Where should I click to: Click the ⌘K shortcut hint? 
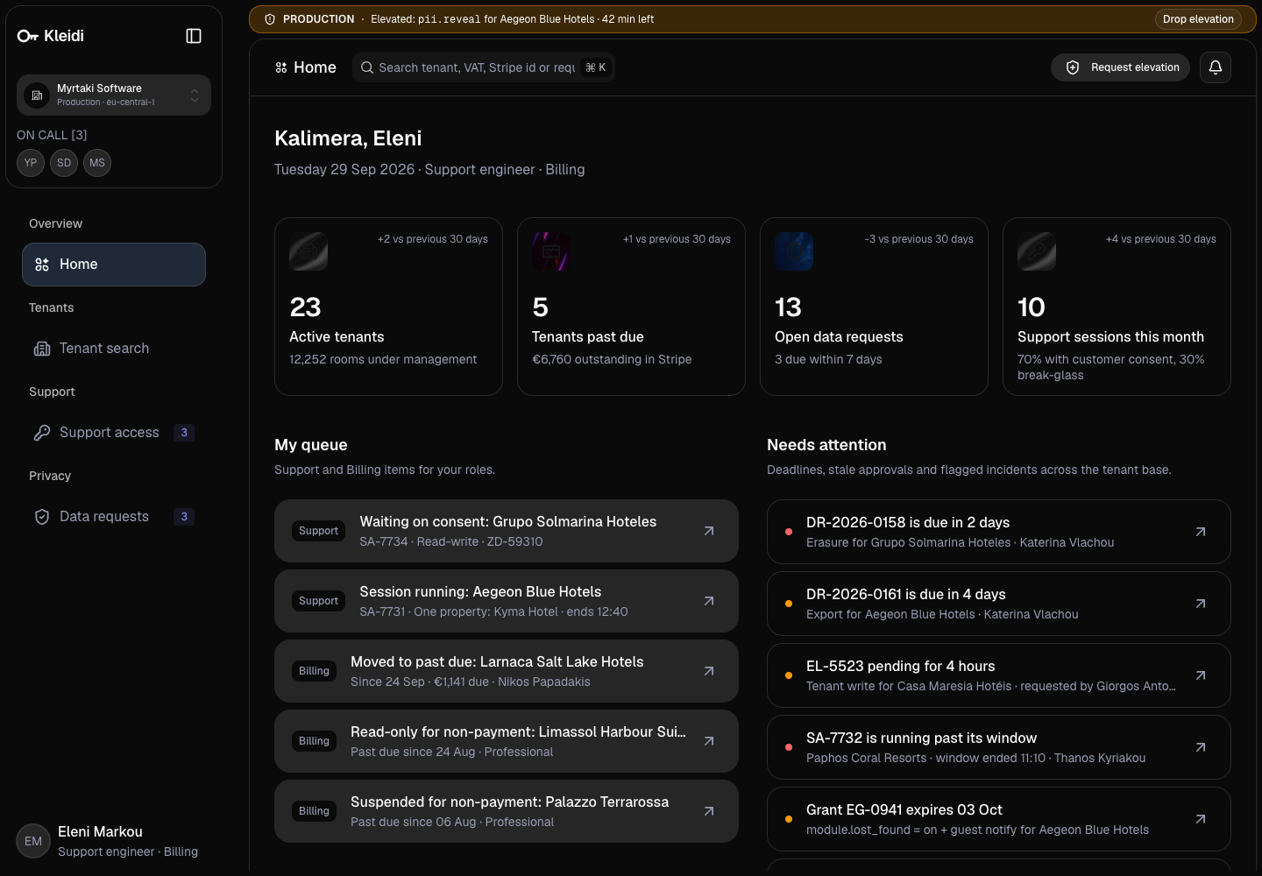click(x=596, y=67)
